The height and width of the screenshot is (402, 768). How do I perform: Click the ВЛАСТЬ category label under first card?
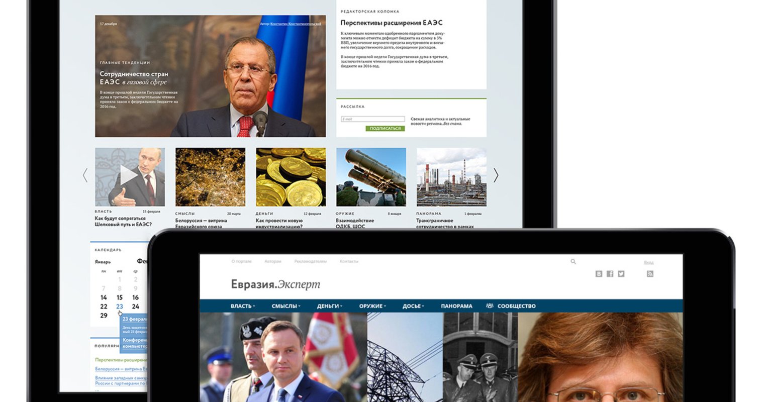pos(103,212)
